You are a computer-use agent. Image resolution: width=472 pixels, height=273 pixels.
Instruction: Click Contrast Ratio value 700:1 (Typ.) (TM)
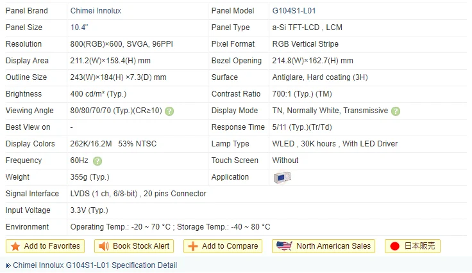pyautogui.click(x=302, y=94)
